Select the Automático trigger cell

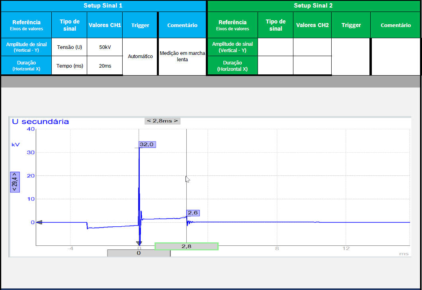pyautogui.click(x=140, y=56)
